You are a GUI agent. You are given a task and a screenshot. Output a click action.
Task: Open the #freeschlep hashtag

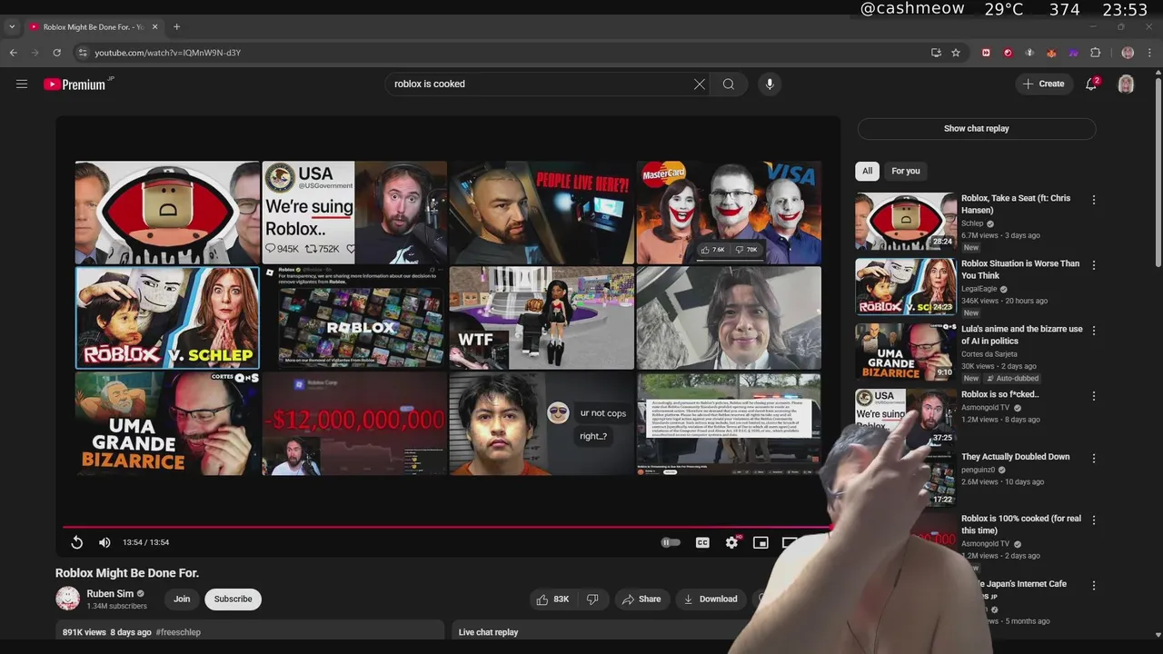pyautogui.click(x=178, y=632)
